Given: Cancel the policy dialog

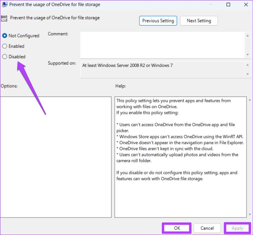Looking at the screenshot, I should 207,228.
